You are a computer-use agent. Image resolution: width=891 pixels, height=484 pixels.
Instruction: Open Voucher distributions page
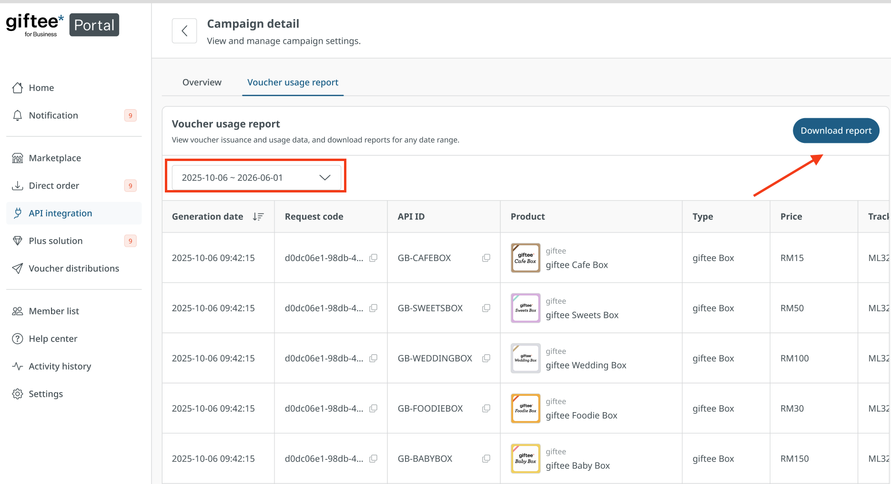[x=74, y=269]
